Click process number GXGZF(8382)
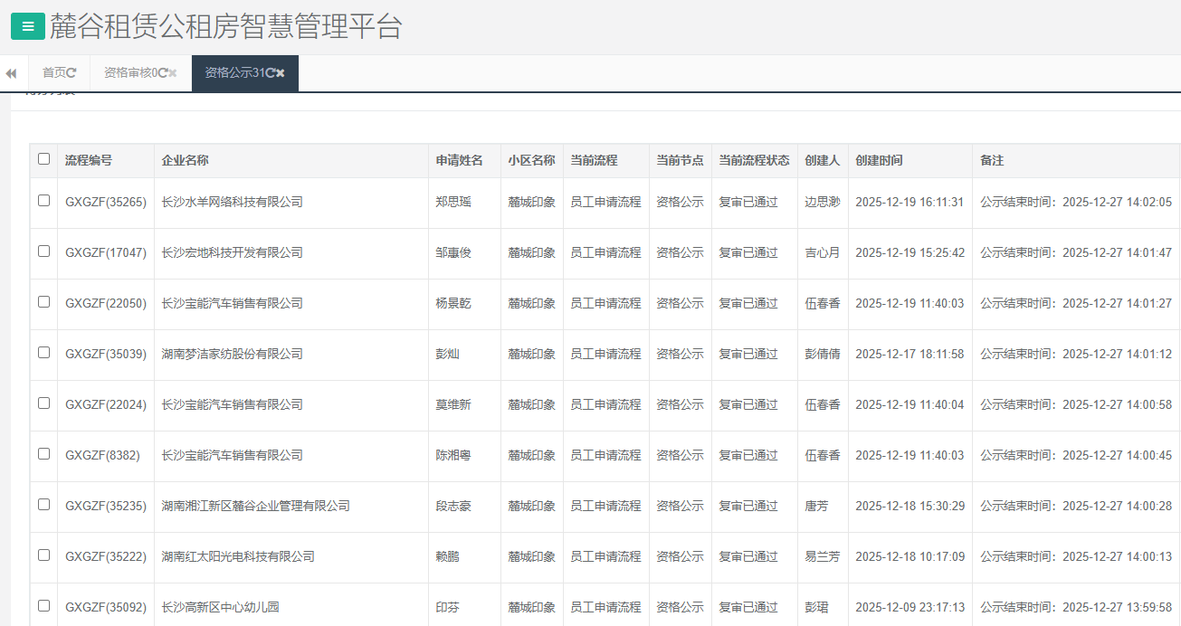This screenshot has width=1181, height=626. (x=102, y=455)
